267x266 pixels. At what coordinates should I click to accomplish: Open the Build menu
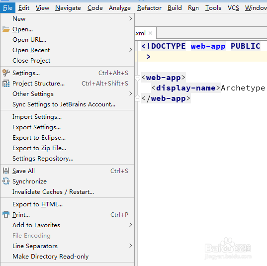pyautogui.click(x=175, y=8)
